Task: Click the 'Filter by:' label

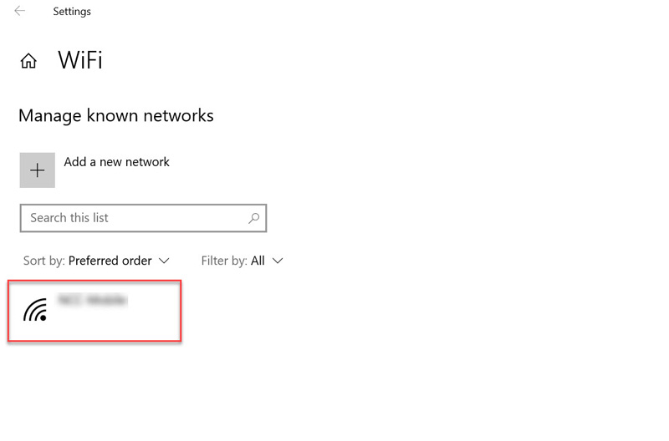Action: [223, 261]
